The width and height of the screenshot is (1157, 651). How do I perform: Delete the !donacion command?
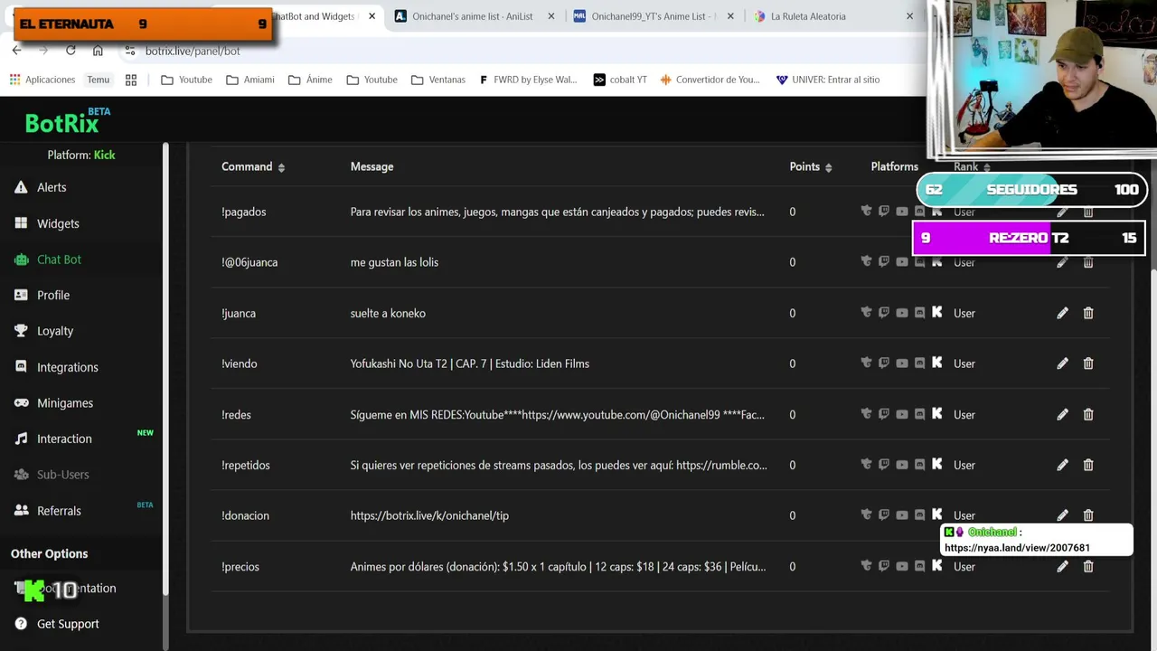[x=1088, y=515]
